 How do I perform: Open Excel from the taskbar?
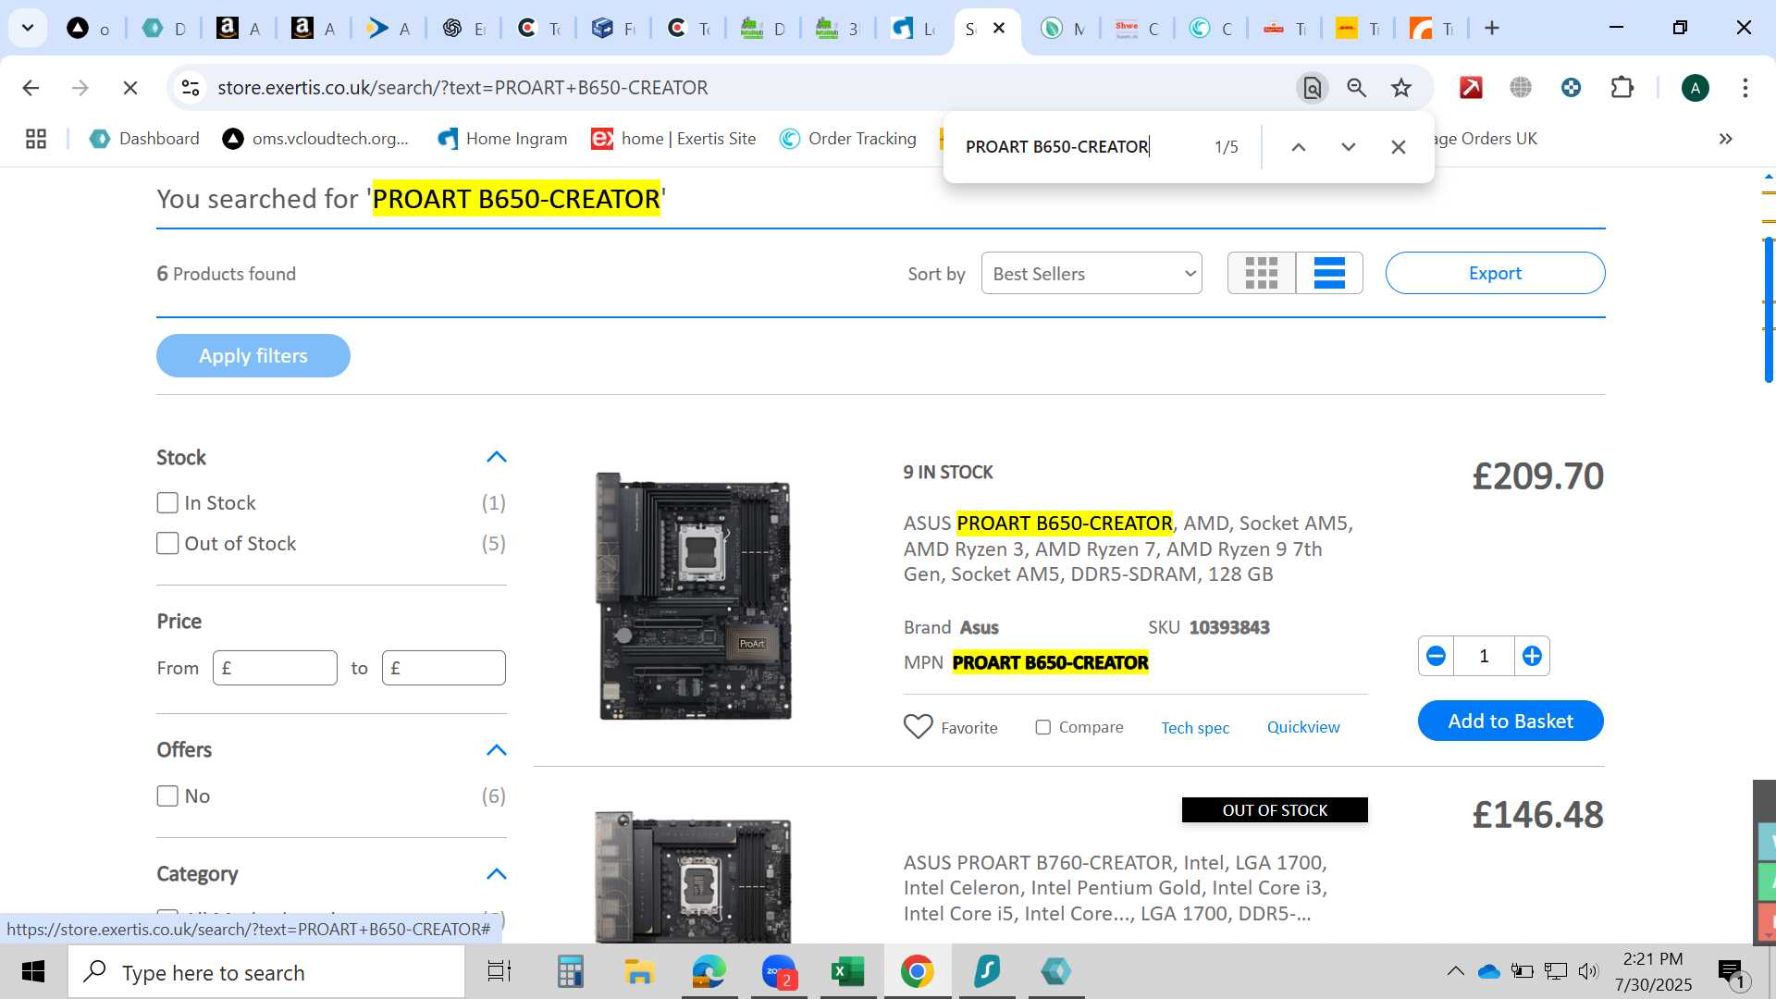click(847, 972)
